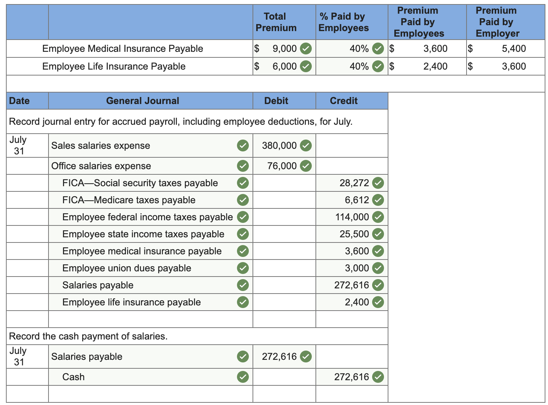
Task: Click checkmark beside Employee union dues payable
Action: (243, 268)
